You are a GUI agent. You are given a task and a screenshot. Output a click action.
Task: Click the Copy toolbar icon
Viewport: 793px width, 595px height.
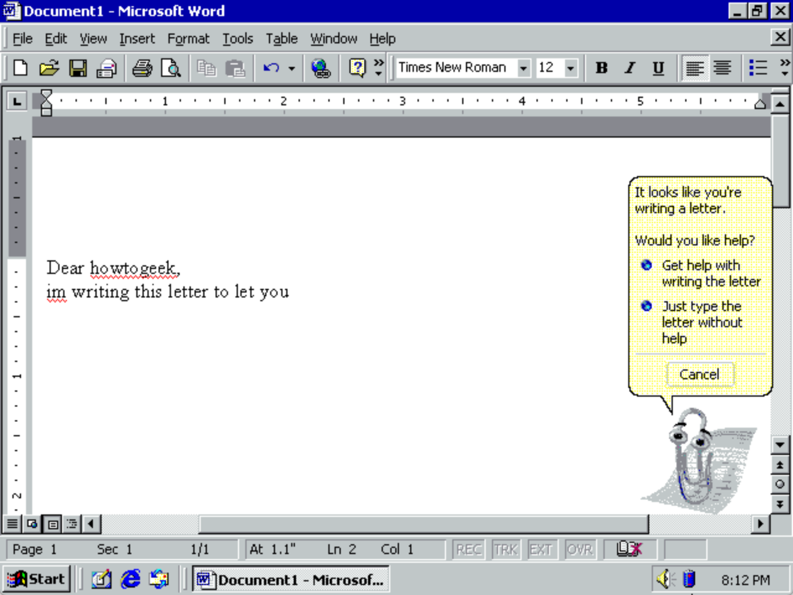206,68
